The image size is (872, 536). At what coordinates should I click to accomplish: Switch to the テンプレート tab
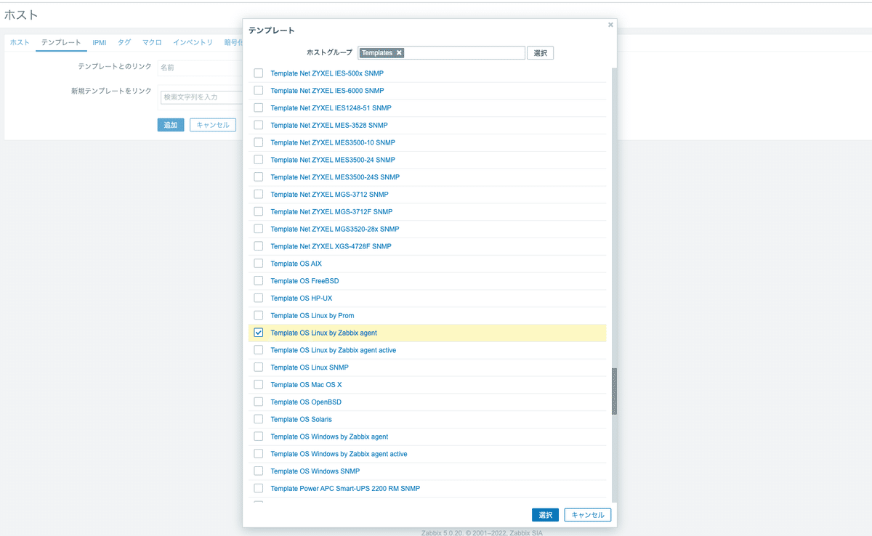point(61,43)
